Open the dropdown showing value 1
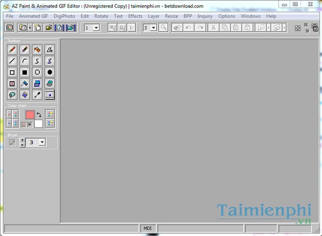Screen dimensions: 322x236 96,28
